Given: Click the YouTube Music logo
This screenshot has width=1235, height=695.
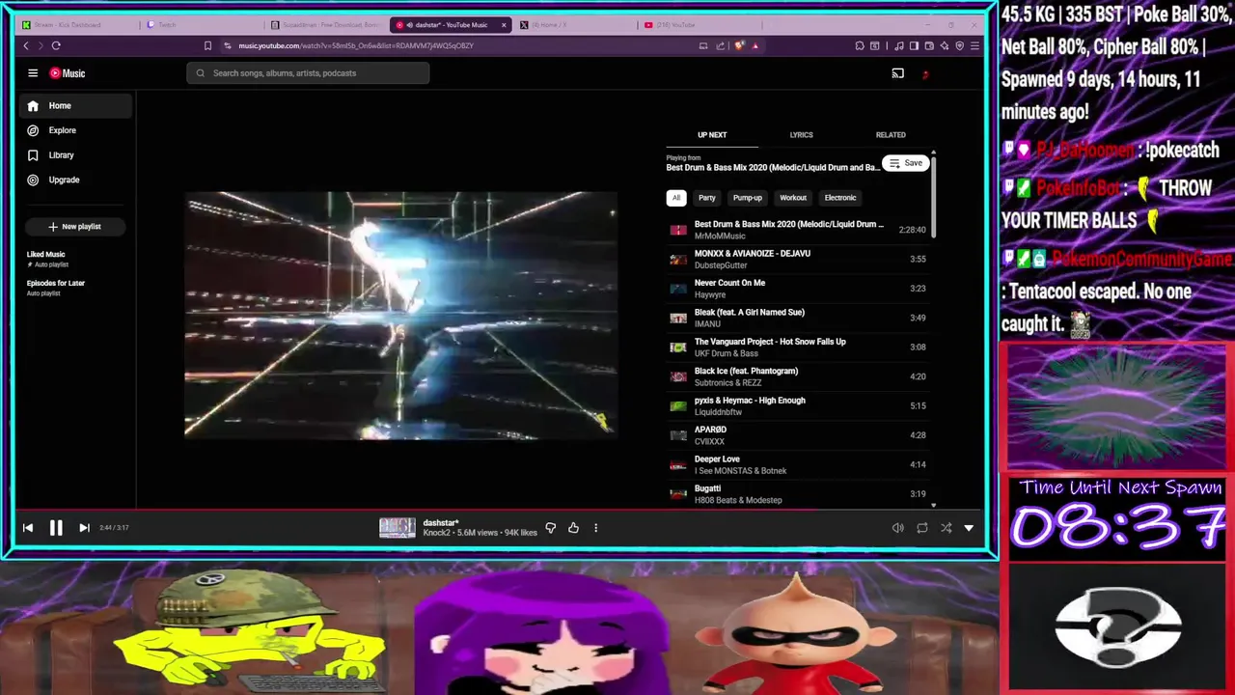Looking at the screenshot, I should 68,73.
